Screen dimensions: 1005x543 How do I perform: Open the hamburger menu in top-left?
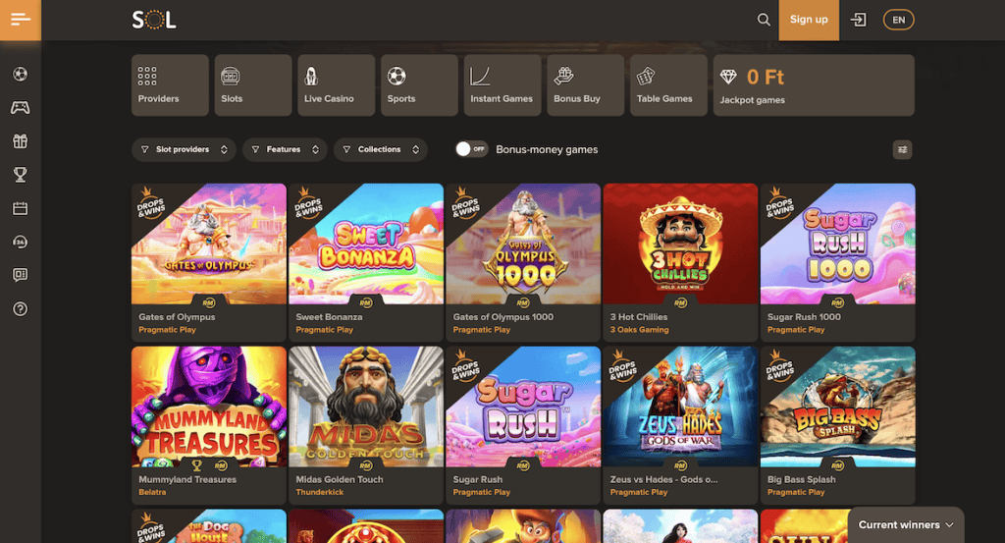pos(21,20)
